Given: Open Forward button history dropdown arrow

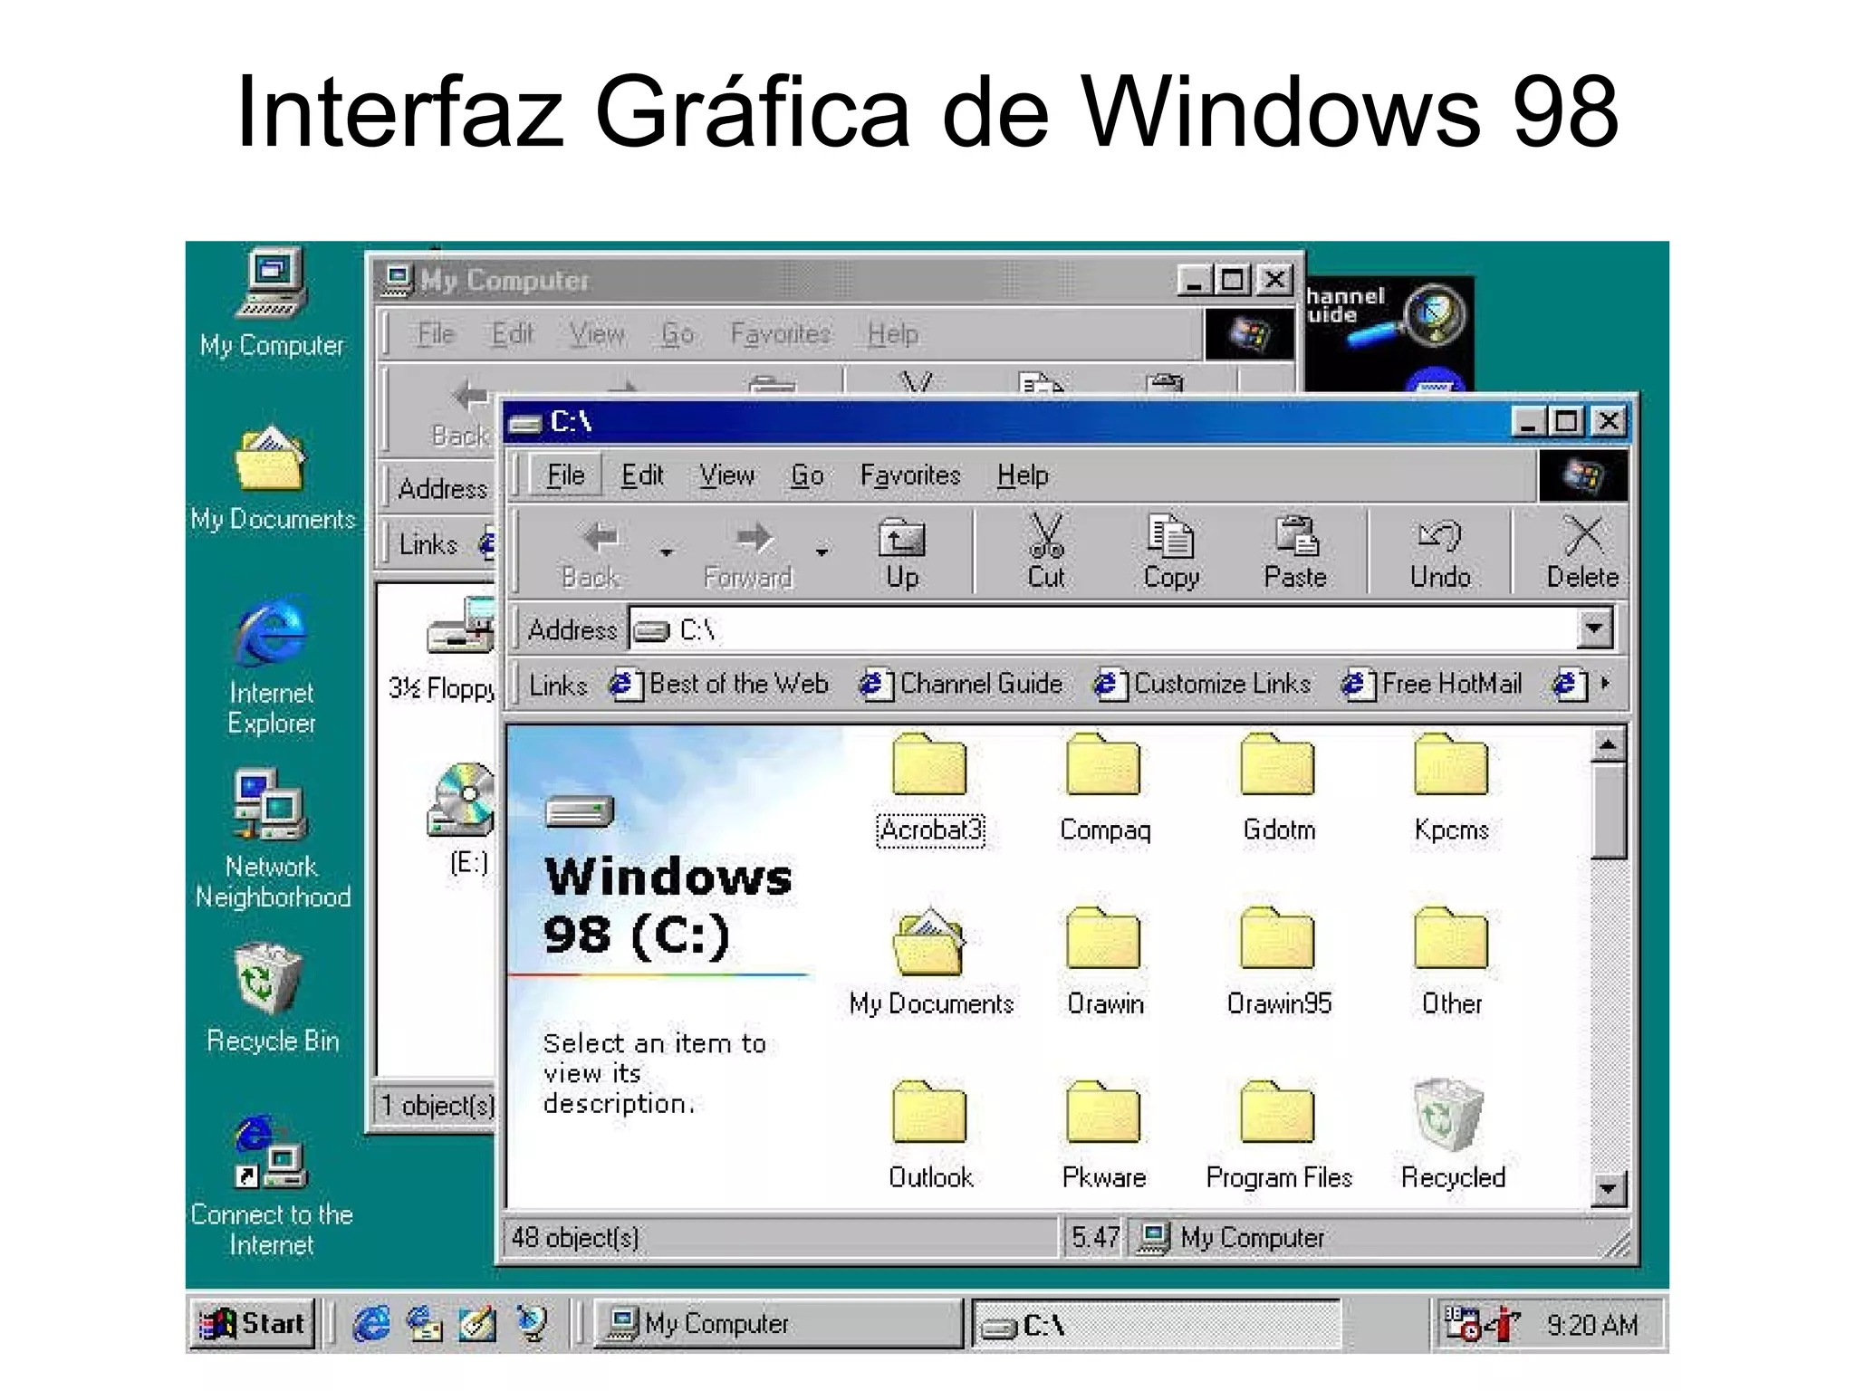Looking at the screenshot, I should (822, 552).
